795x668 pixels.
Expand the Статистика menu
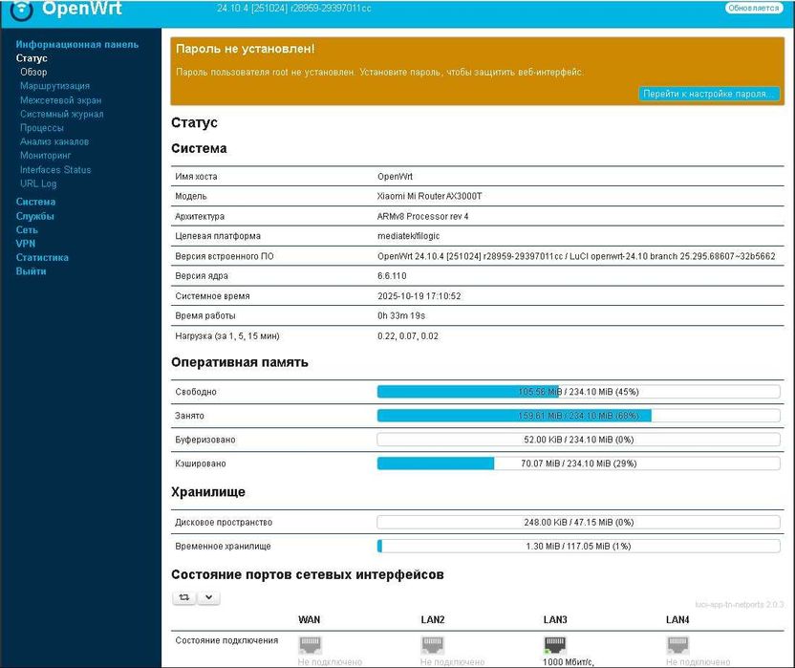42,257
